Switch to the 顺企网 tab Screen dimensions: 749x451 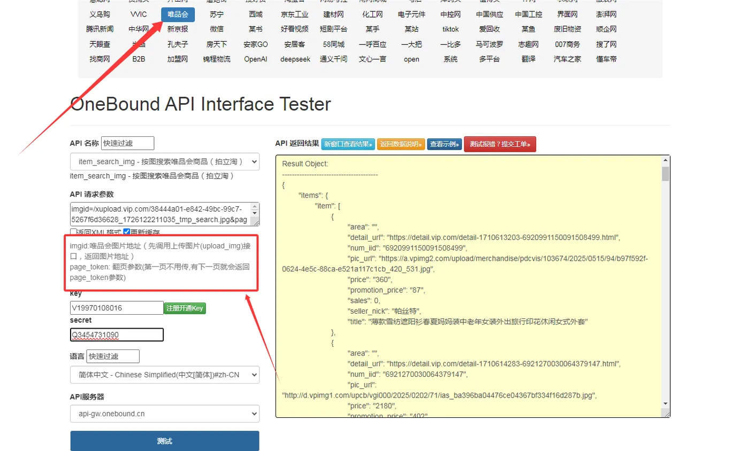pos(606,29)
